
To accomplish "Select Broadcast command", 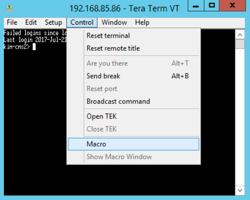I will 133,102.
